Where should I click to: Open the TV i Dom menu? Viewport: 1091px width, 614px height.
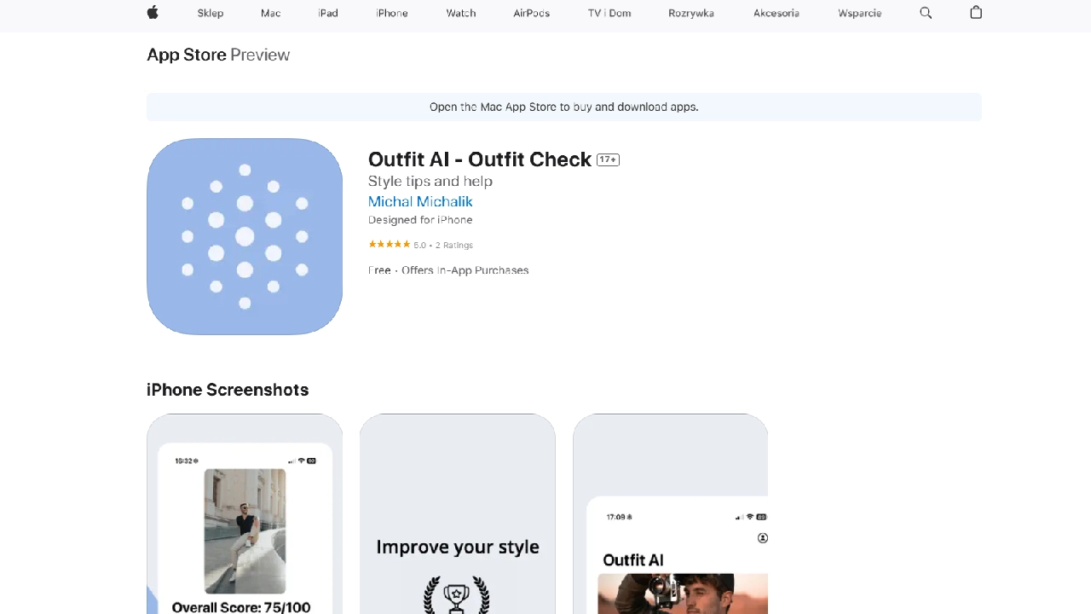pos(609,13)
